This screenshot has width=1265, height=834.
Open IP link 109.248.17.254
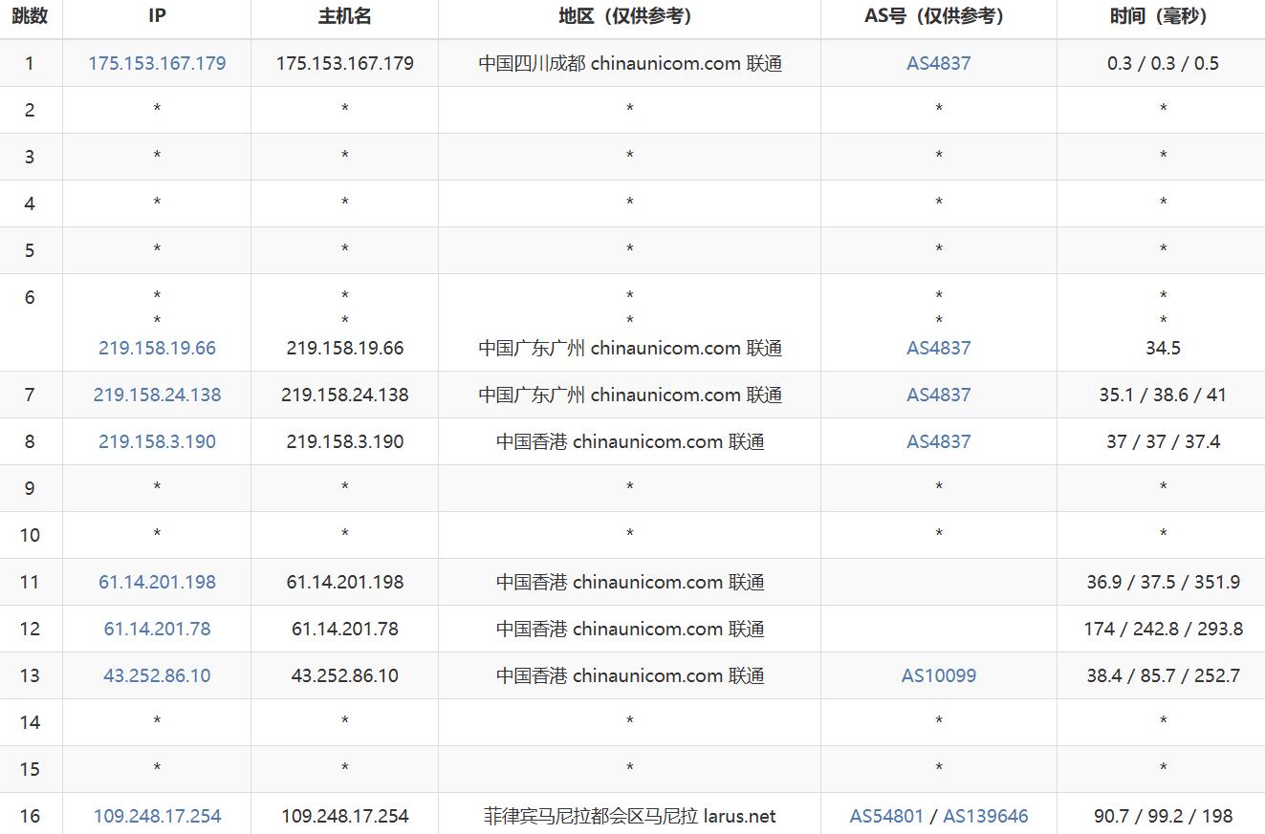157,816
